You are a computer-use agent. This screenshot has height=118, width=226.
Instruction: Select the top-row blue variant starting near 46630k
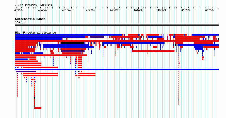(x=205, y=35)
